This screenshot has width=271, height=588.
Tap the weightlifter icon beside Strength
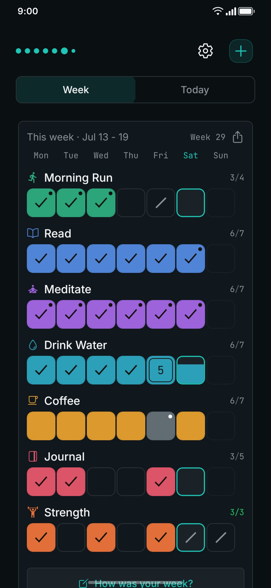click(x=33, y=512)
